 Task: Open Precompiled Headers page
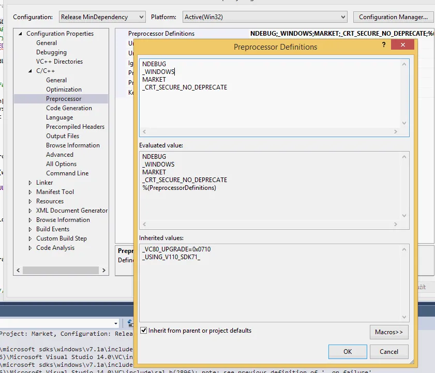click(75, 127)
